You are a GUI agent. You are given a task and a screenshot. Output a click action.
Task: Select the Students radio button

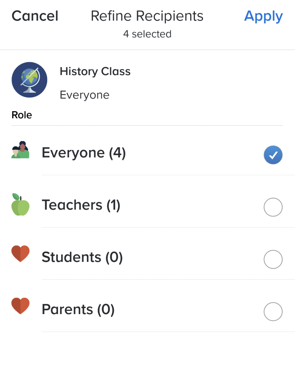pos(273,259)
